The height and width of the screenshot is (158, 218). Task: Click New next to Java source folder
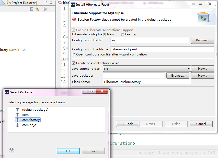tap(203, 69)
